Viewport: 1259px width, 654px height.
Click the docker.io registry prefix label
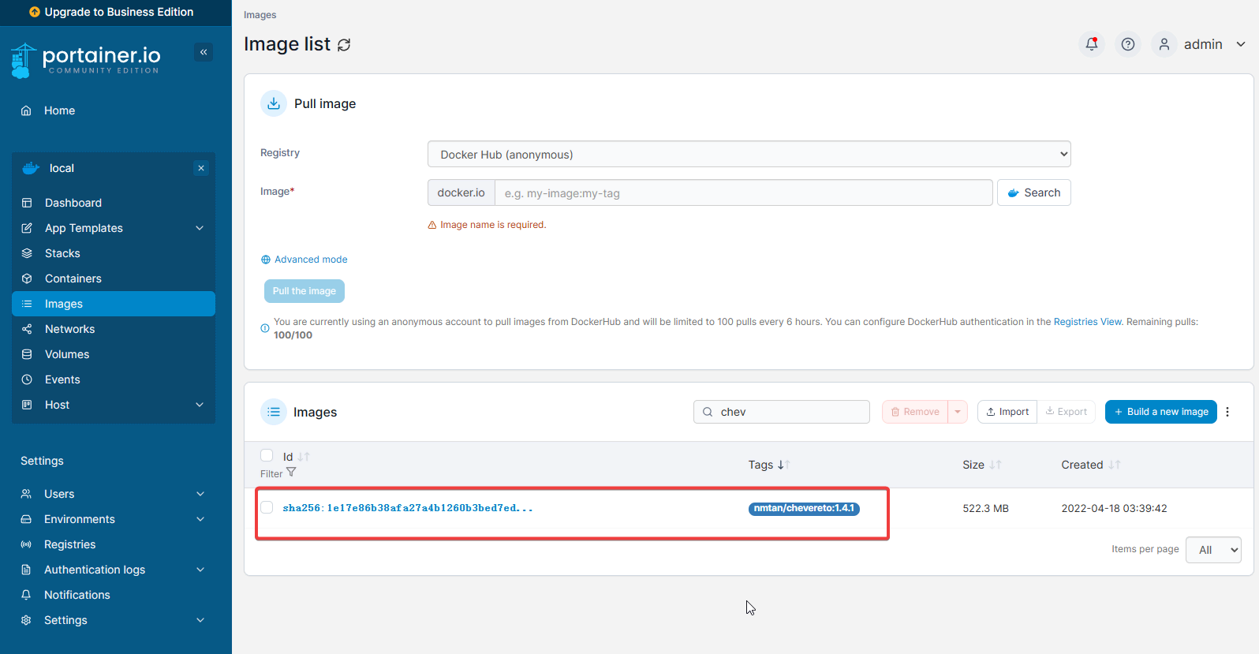coord(461,192)
